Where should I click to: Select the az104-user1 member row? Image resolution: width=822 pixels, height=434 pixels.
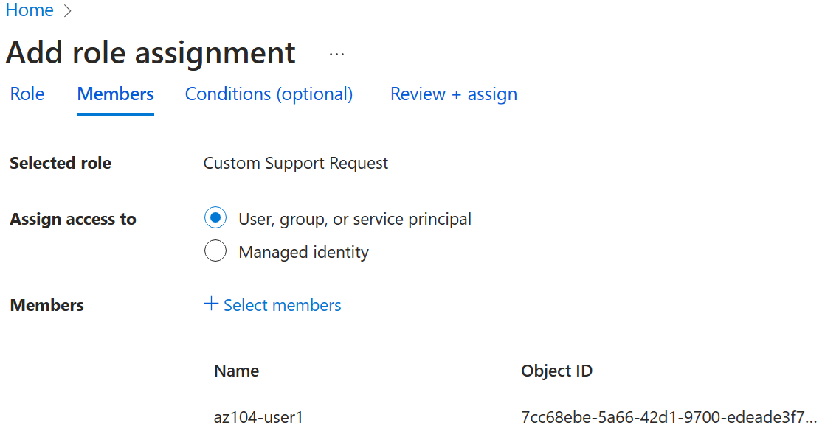[x=258, y=417]
